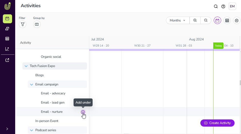This screenshot has height=134, width=241.
Task: Click the external link share sidebar icon
Action: (x=7, y=60)
